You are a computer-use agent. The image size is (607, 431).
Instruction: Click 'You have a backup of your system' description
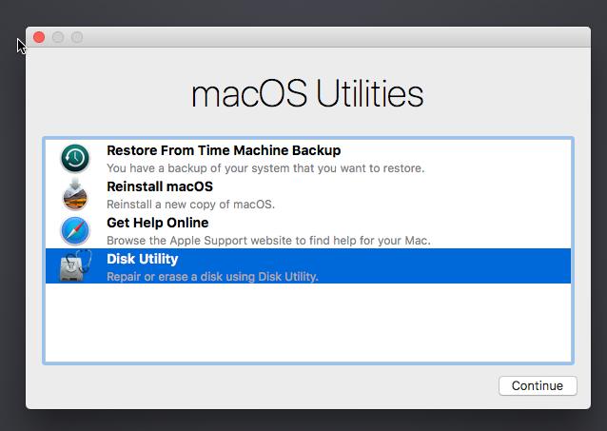[x=265, y=168]
